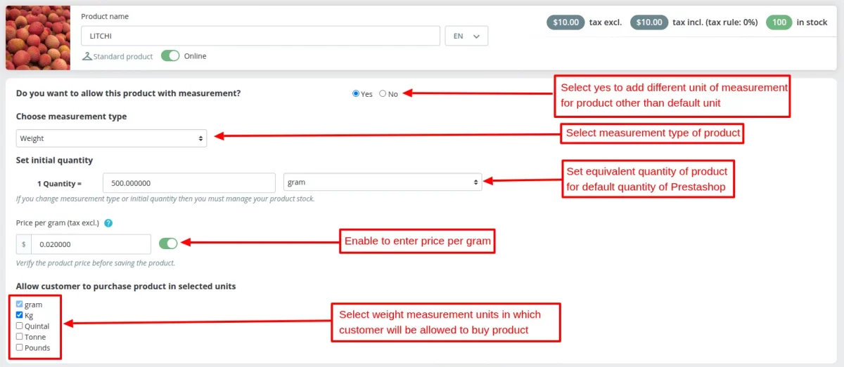
Task: Expand the EN language selector
Action: pyautogui.click(x=466, y=36)
